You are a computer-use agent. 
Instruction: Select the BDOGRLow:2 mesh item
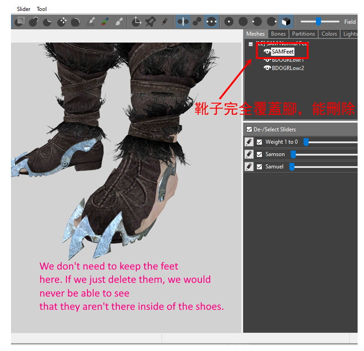288,68
